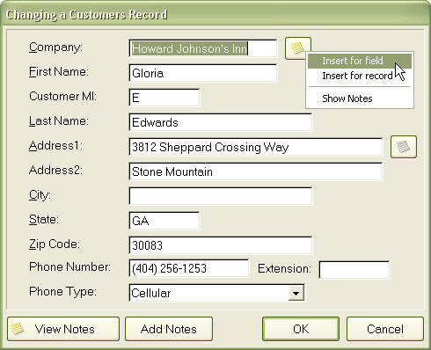
Task: Click the State label
Action: [43, 220]
